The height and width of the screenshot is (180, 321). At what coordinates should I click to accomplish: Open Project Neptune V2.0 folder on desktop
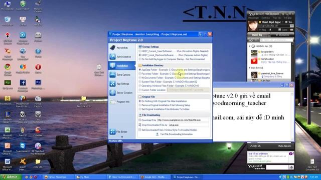coord(84,102)
